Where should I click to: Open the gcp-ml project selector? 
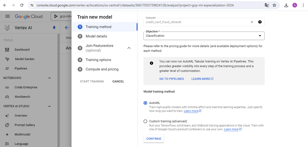61,16
